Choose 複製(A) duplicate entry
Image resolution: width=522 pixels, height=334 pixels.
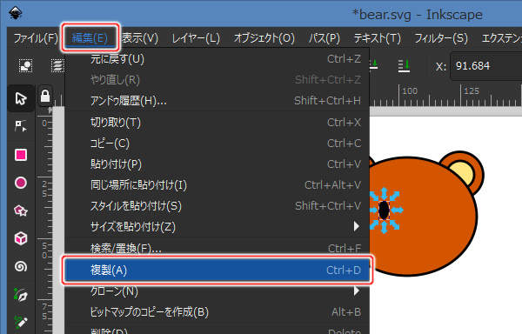[217, 271]
